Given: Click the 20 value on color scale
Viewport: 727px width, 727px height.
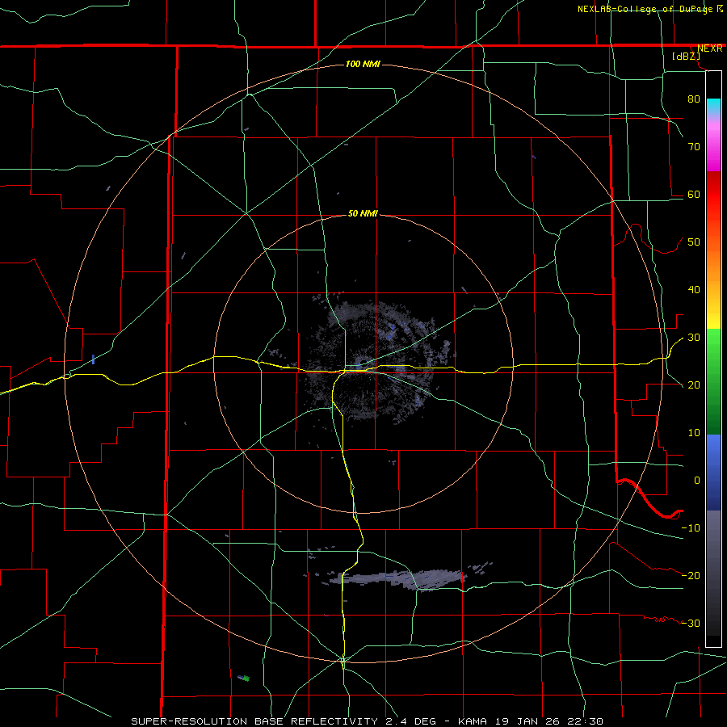Looking at the screenshot, I should [694, 385].
